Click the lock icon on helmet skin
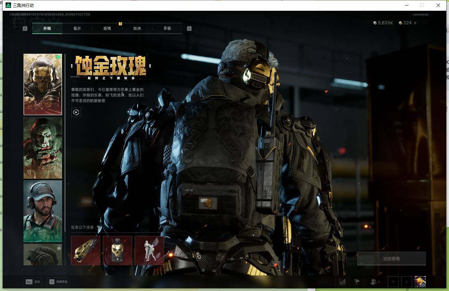Screen dimensions: 449x291 click(59, 248)
